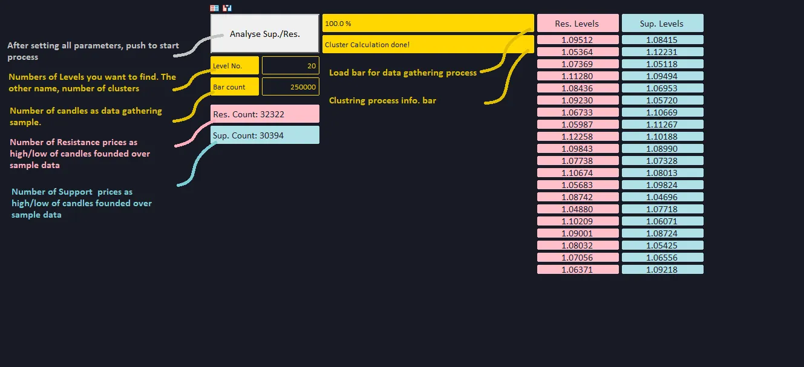Pick resistance level 1.12258
Viewport: 804px width, 367px height.
pos(577,137)
